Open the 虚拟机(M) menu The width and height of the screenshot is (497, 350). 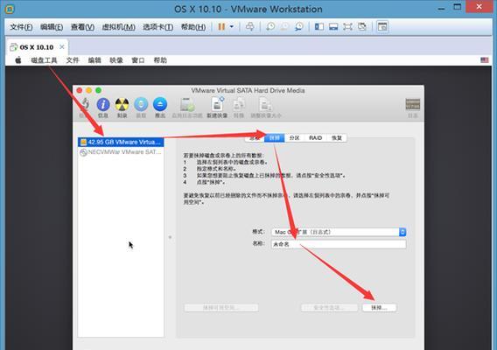[118, 27]
